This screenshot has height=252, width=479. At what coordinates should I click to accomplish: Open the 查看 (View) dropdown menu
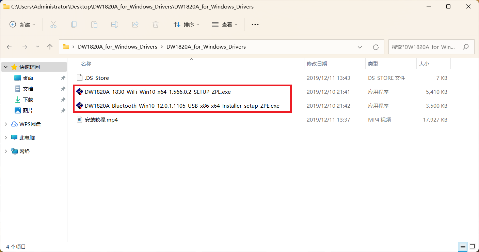pyautogui.click(x=225, y=24)
